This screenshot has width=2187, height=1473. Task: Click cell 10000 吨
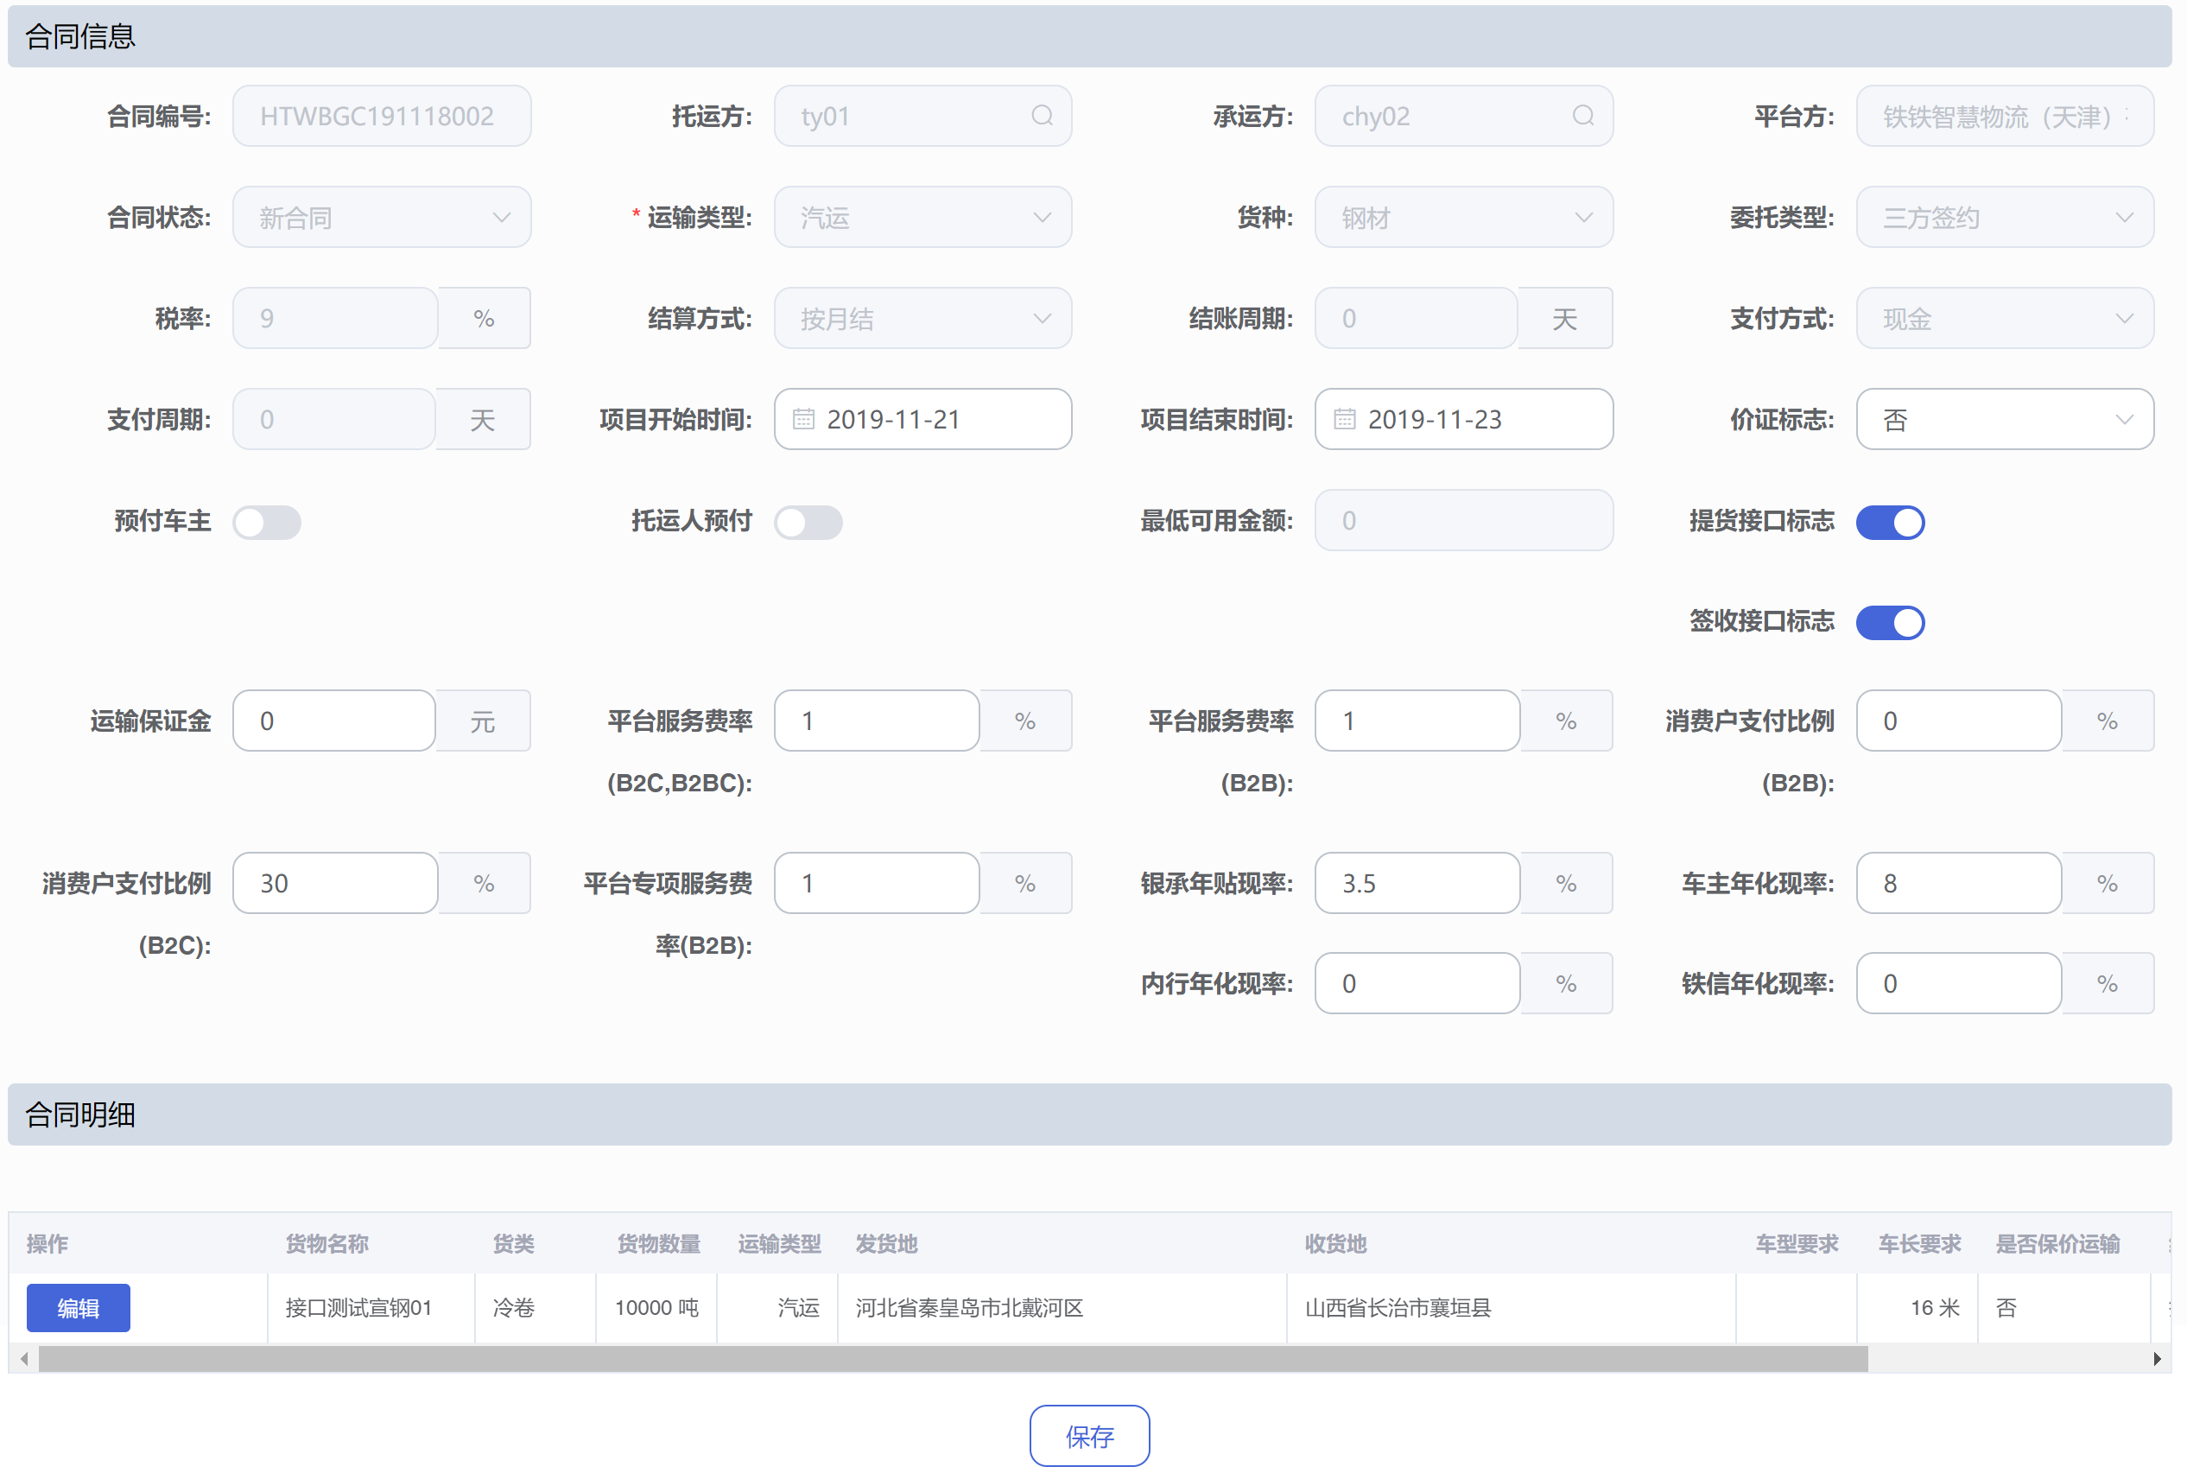pos(656,1308)
